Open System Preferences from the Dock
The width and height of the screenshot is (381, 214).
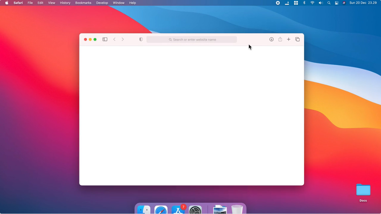195,210
